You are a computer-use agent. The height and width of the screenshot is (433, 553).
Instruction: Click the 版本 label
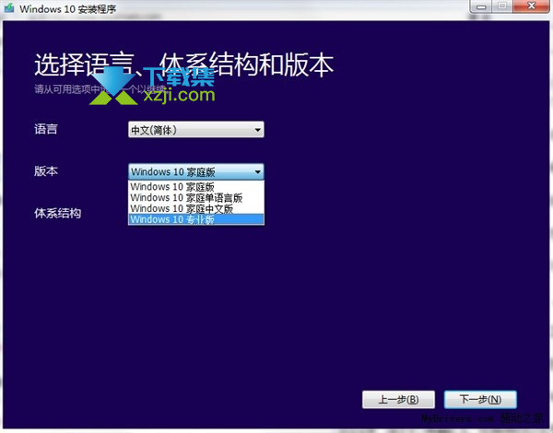(x=46, y=171)
